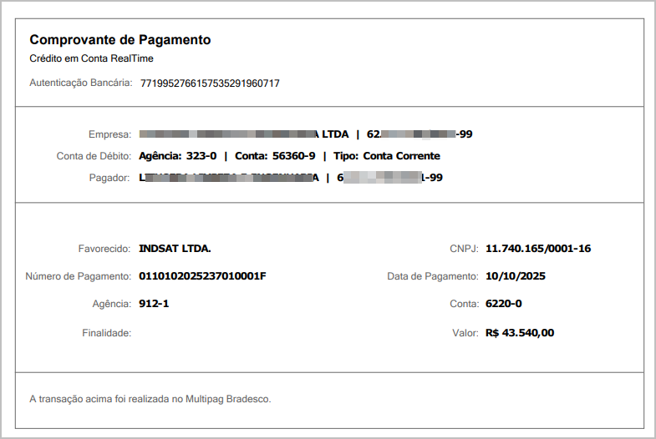Click the CNPJ value 11.740.165/0001-16
The image size is (656, 439).
tap(538, 249)
